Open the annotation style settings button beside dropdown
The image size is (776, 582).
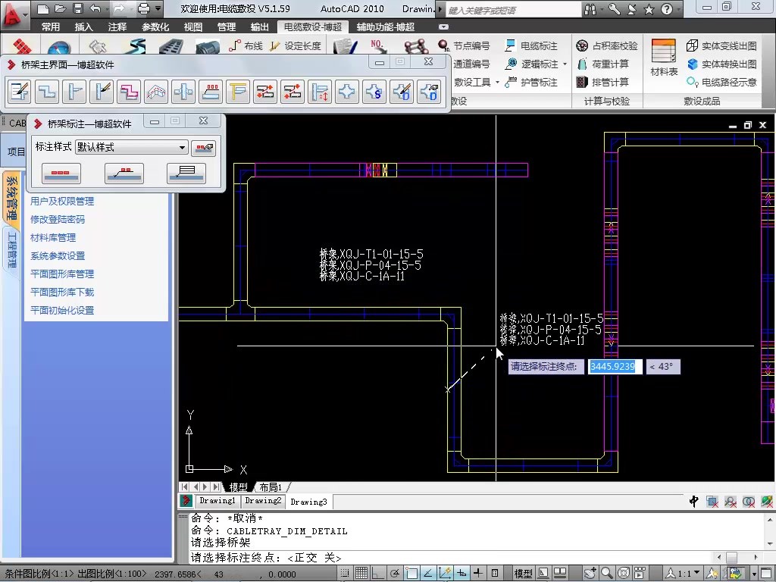[203, 148]
